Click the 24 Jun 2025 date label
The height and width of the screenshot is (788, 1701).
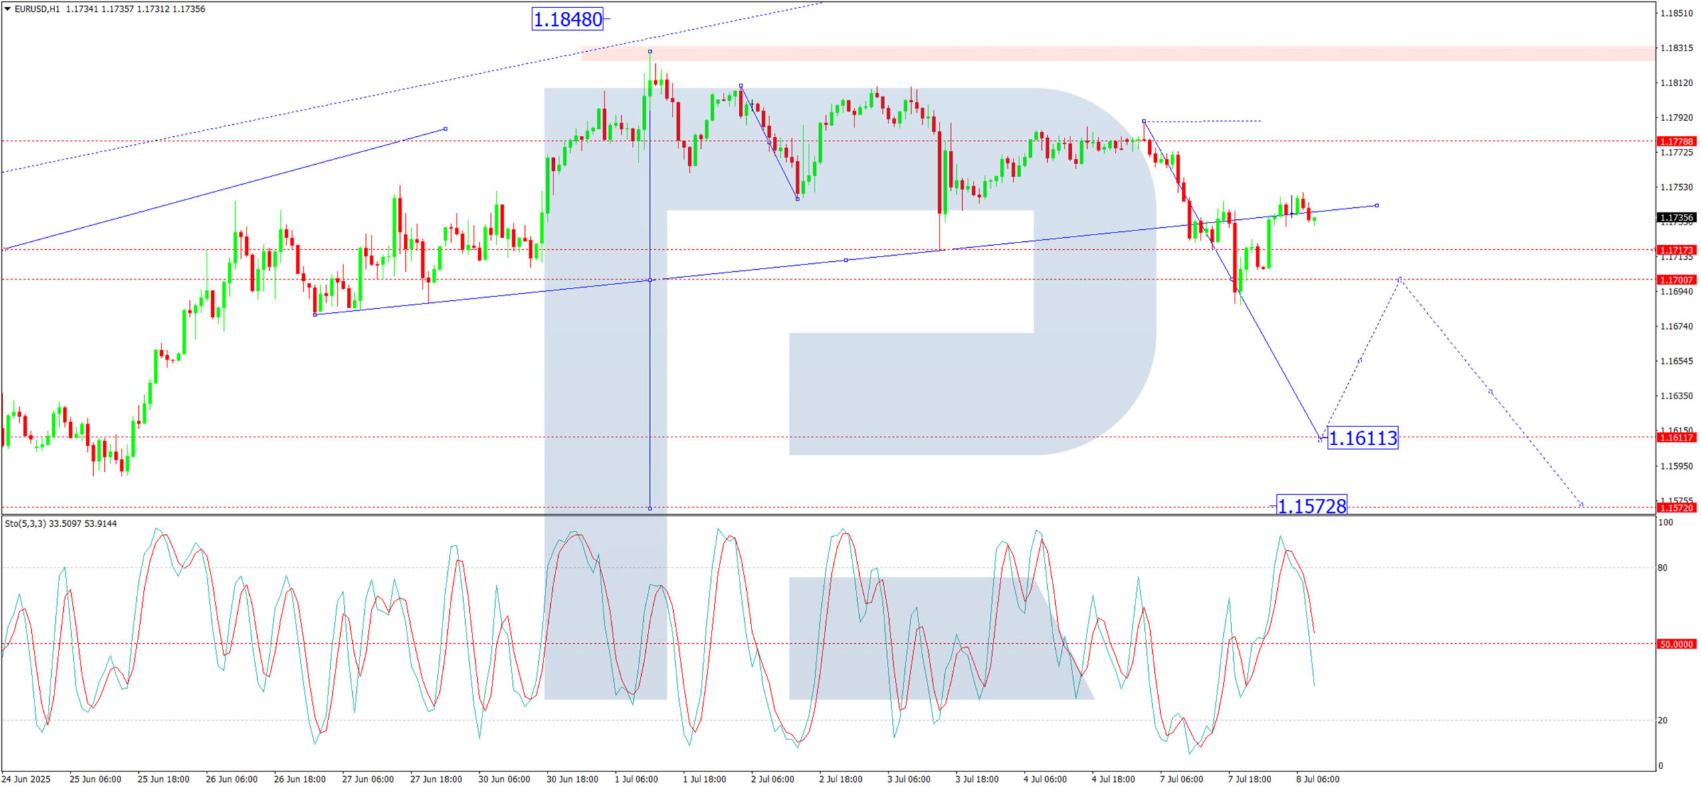pyautogui.click(x=26, y=779)
